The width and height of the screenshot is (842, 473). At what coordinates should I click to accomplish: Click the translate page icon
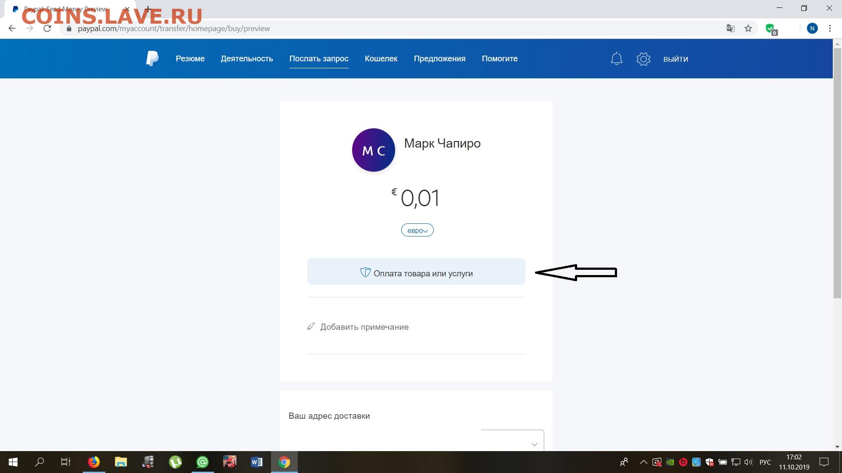pos(731,28)
